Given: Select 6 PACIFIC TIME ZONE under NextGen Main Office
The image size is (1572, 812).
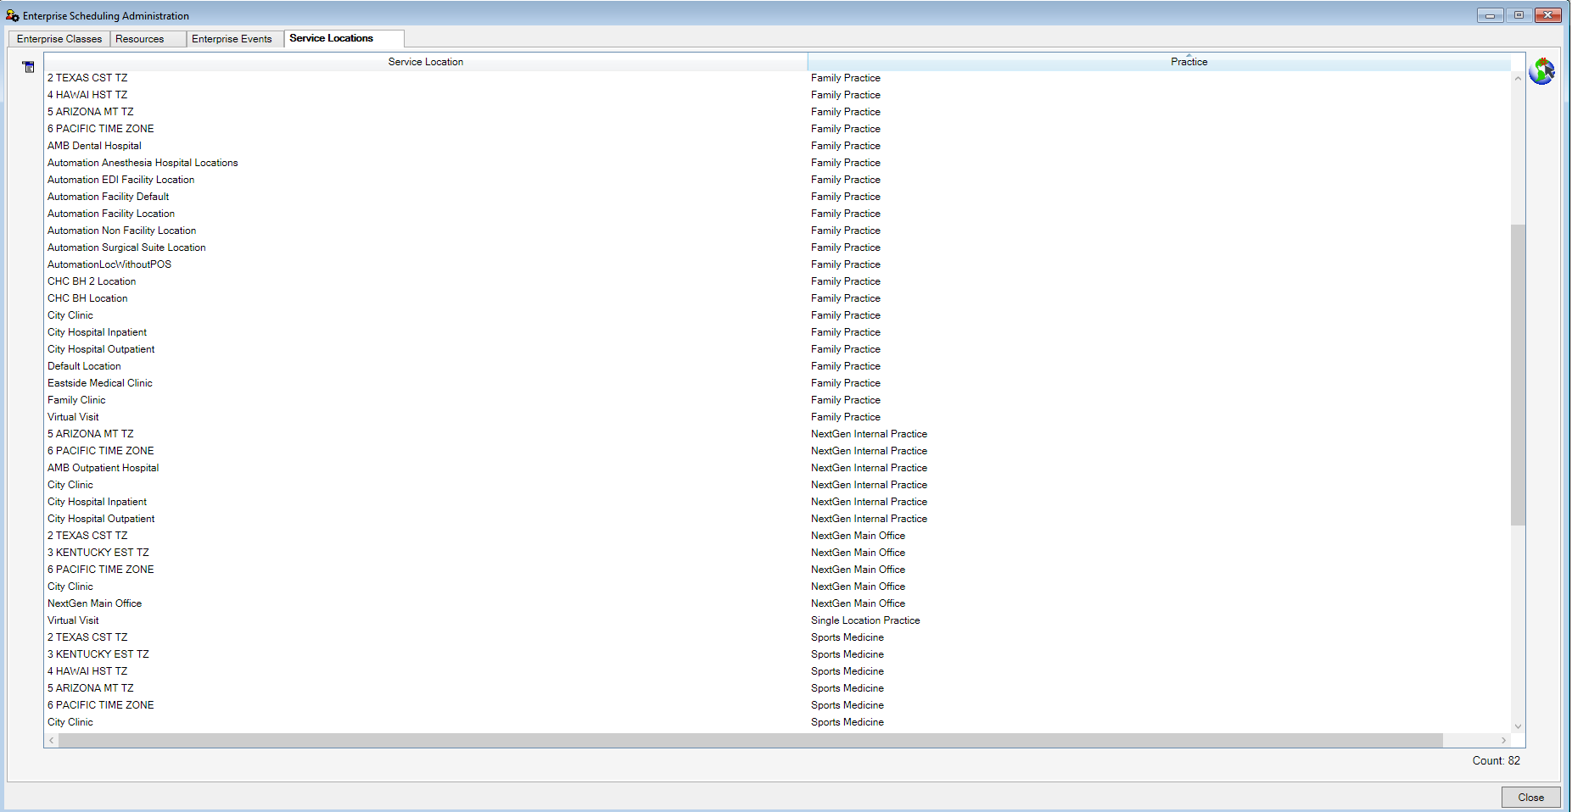Looking at the screenshot, I should [778, 570].
